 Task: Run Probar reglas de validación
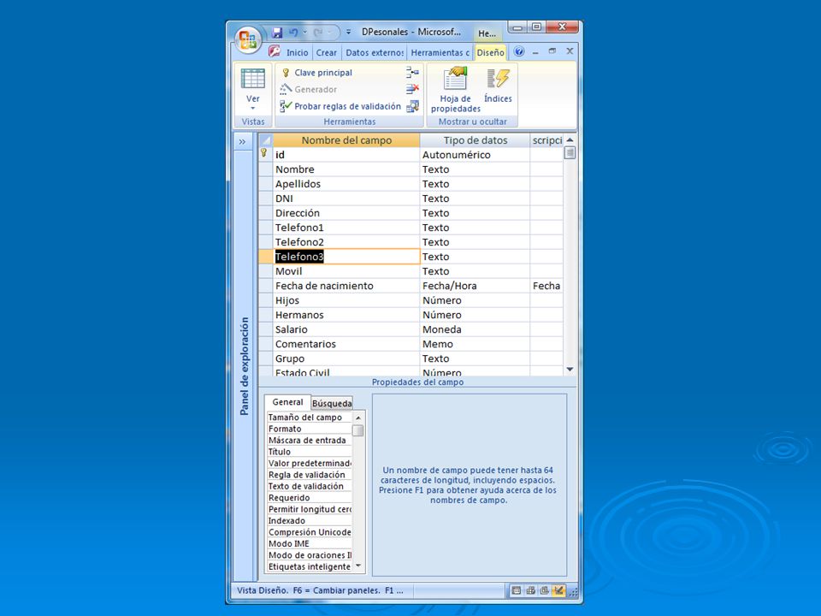(x=340, y=106)
